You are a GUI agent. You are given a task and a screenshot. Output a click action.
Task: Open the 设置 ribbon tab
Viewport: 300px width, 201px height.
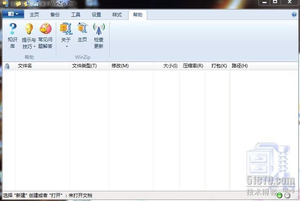click(x=96, y=15)
